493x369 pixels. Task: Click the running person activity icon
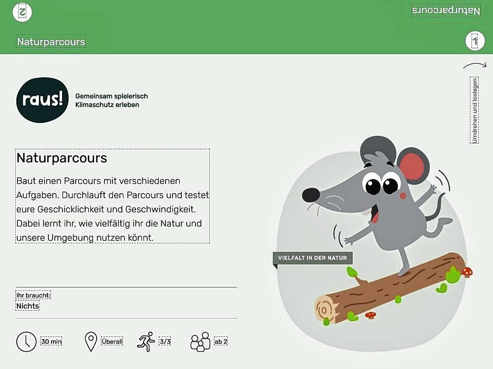(x=146, y=342)
